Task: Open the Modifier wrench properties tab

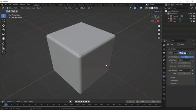Action: (x=164, y=76)
